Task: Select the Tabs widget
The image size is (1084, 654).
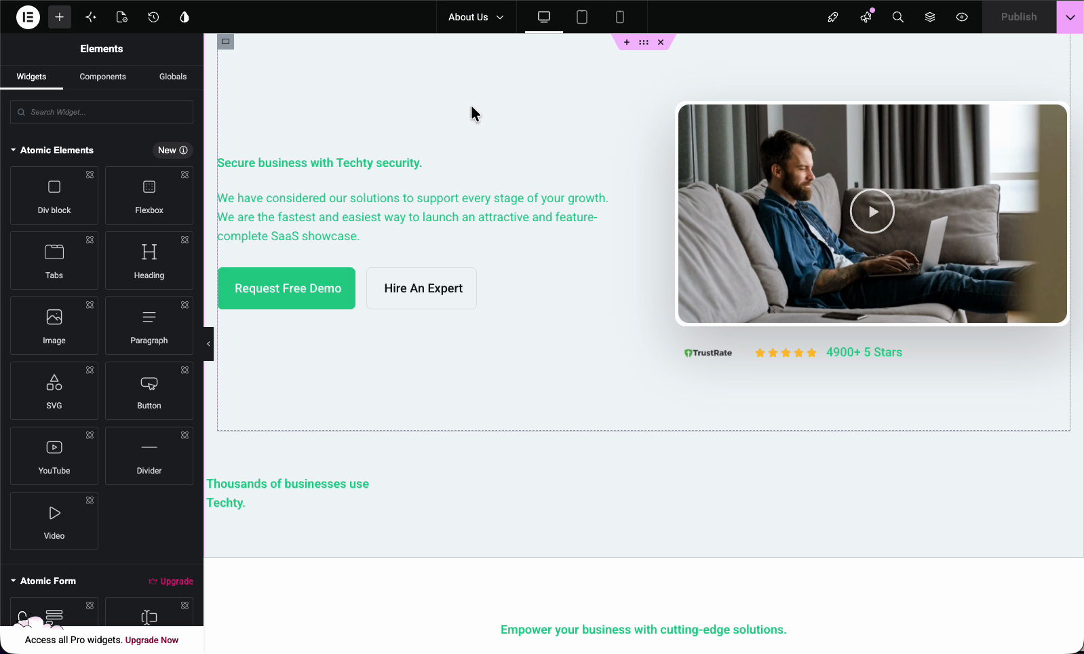Action: point(54,261)
